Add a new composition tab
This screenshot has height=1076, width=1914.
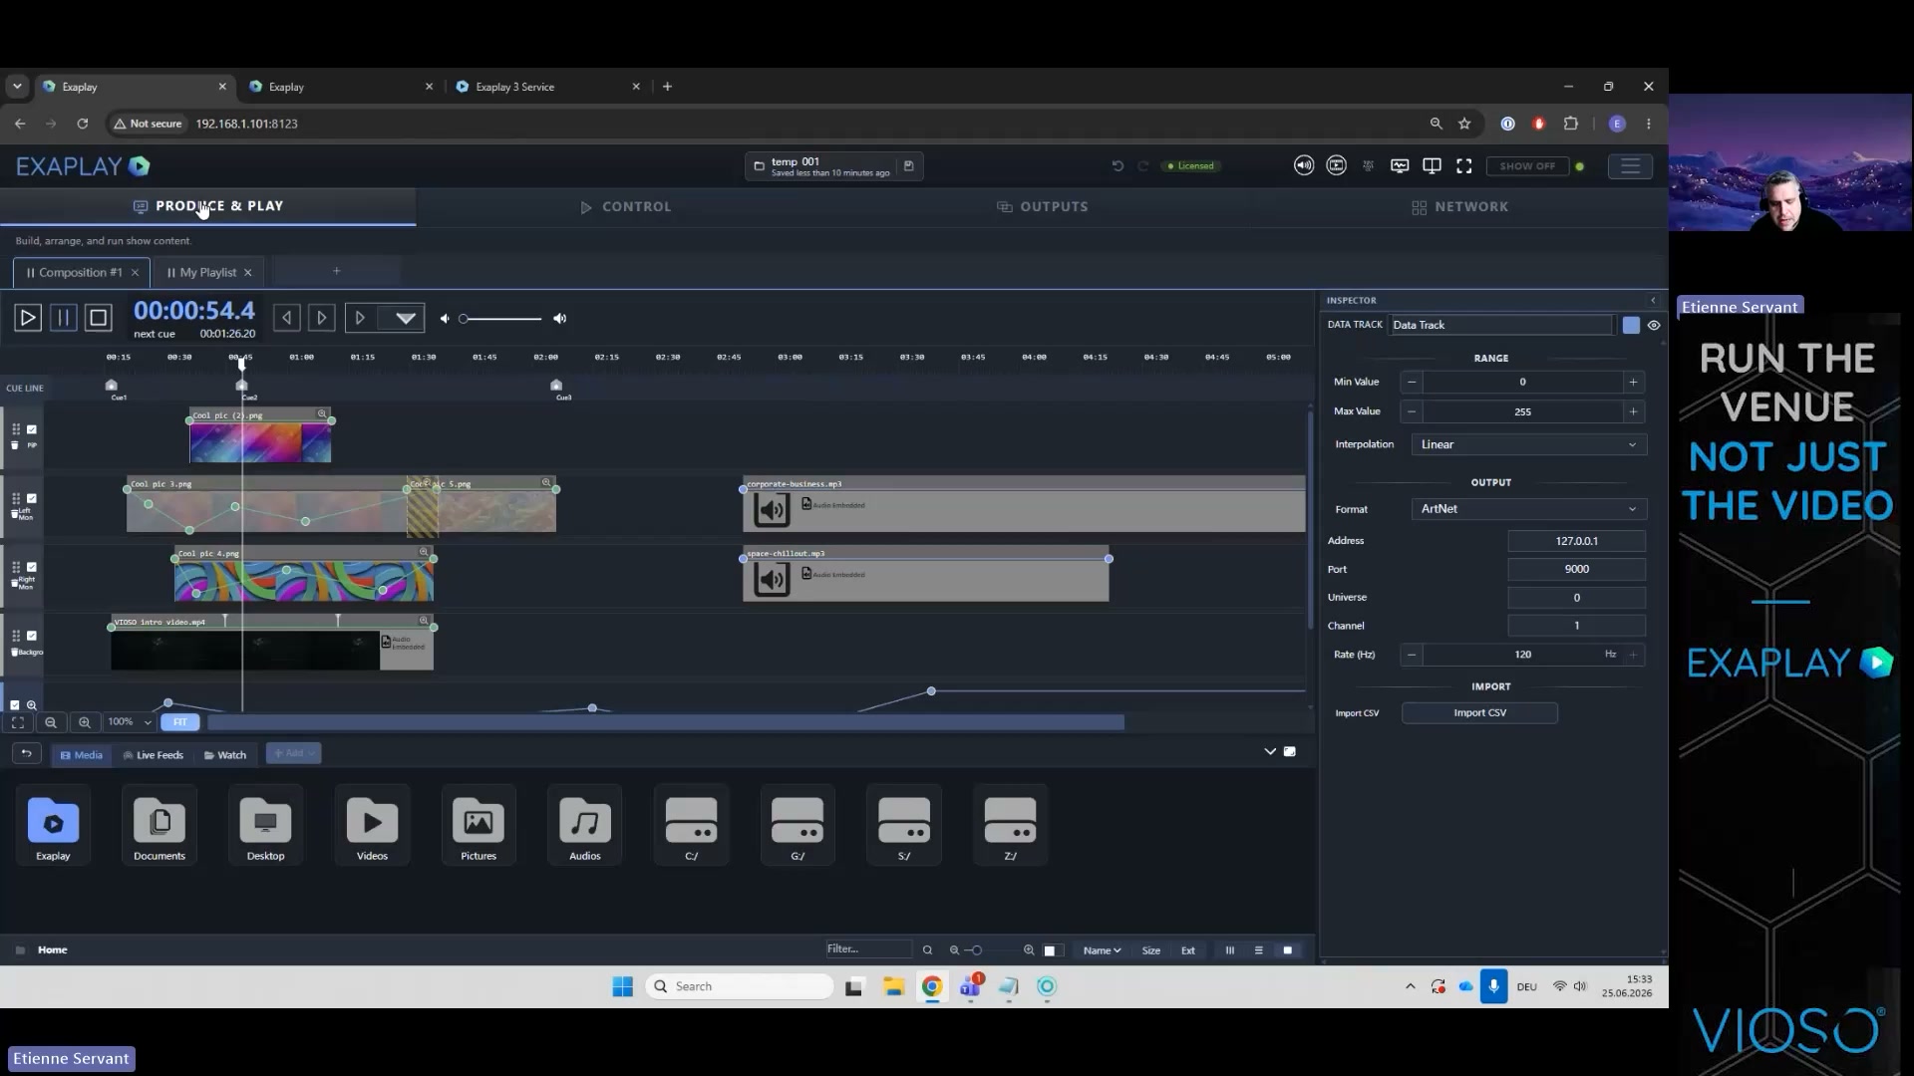337,271
